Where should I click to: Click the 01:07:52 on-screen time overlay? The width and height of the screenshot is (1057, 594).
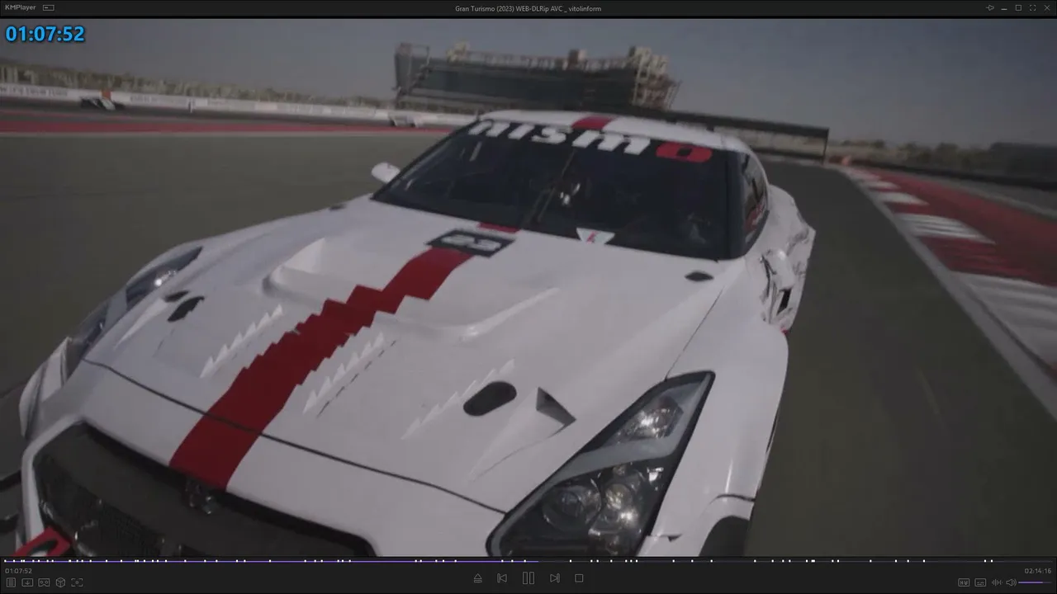pos(45,34)
